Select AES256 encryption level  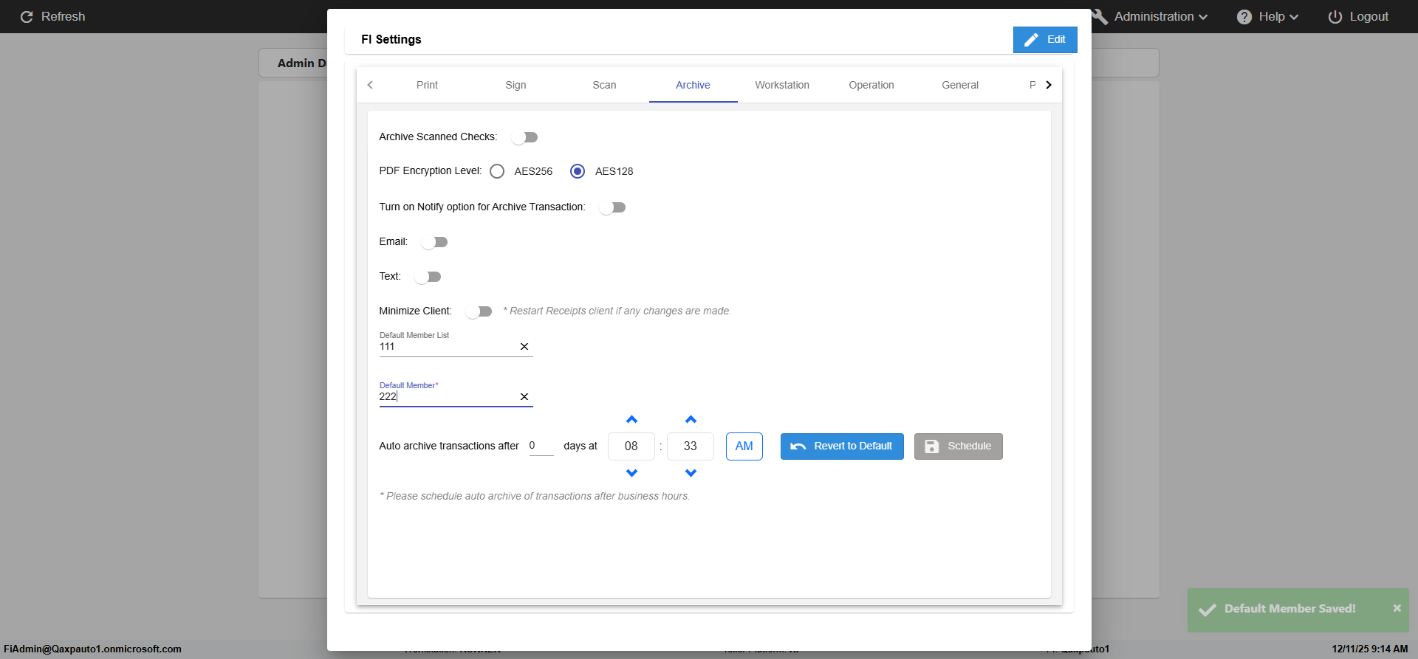pos(497,171)
